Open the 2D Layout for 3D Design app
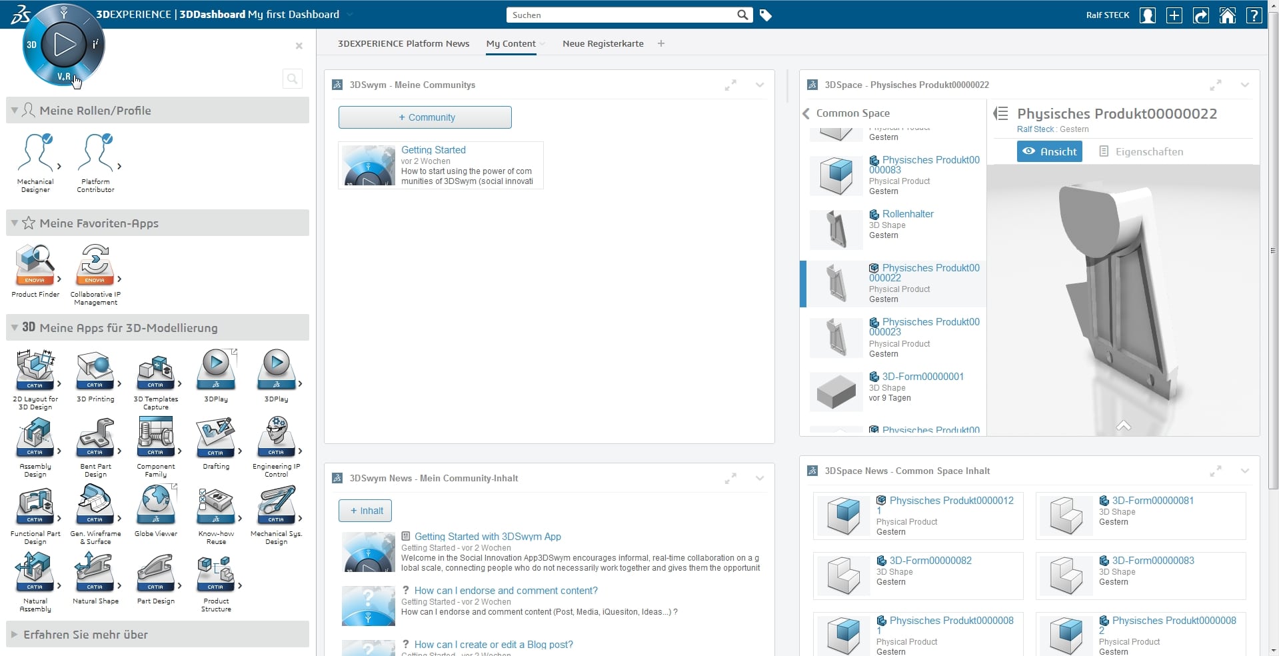 point(35,371)
